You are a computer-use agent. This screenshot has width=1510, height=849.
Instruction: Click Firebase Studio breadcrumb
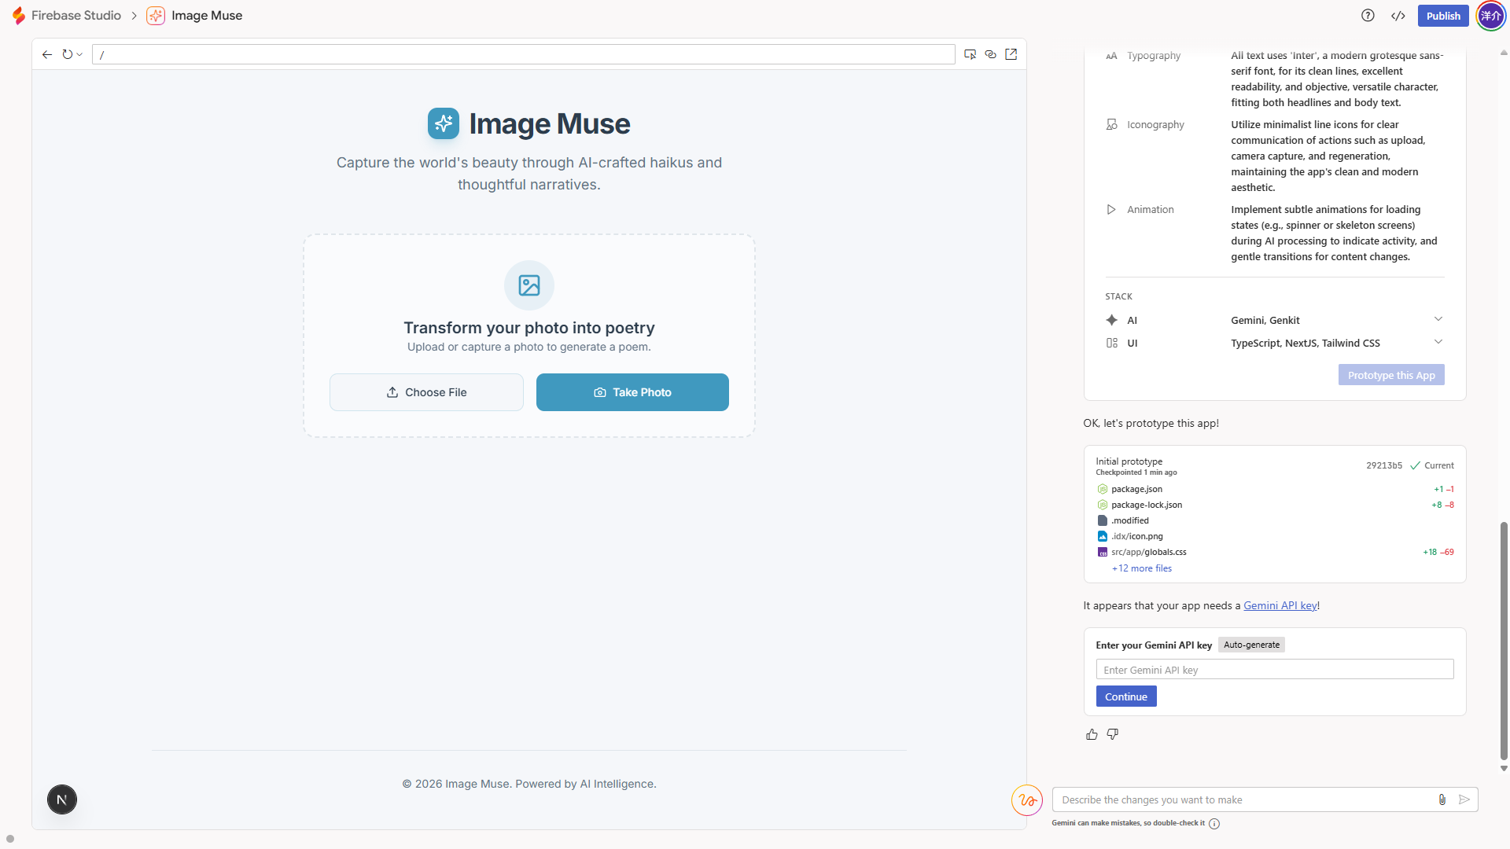(x=75, y=16)
